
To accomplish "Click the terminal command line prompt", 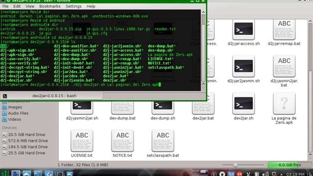I will [80, 85].
